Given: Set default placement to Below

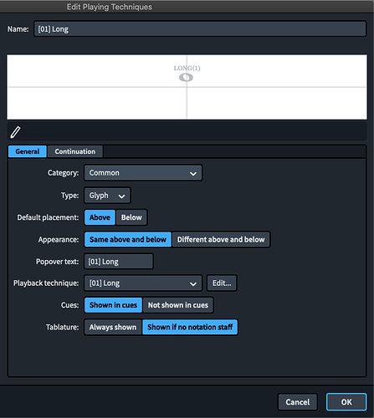Looking at the screenshot, I should [x=131, y=217].
